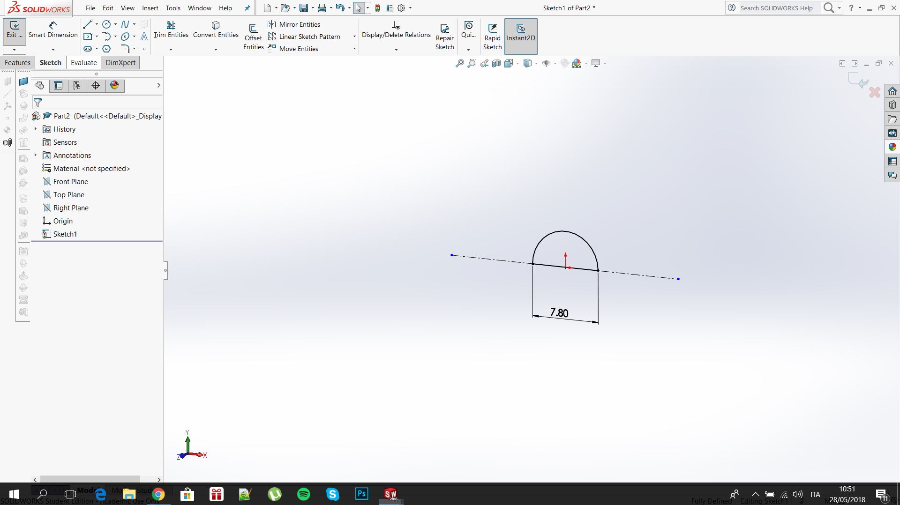Click Zoom to Fit in view toolbar

click(459, 63)
